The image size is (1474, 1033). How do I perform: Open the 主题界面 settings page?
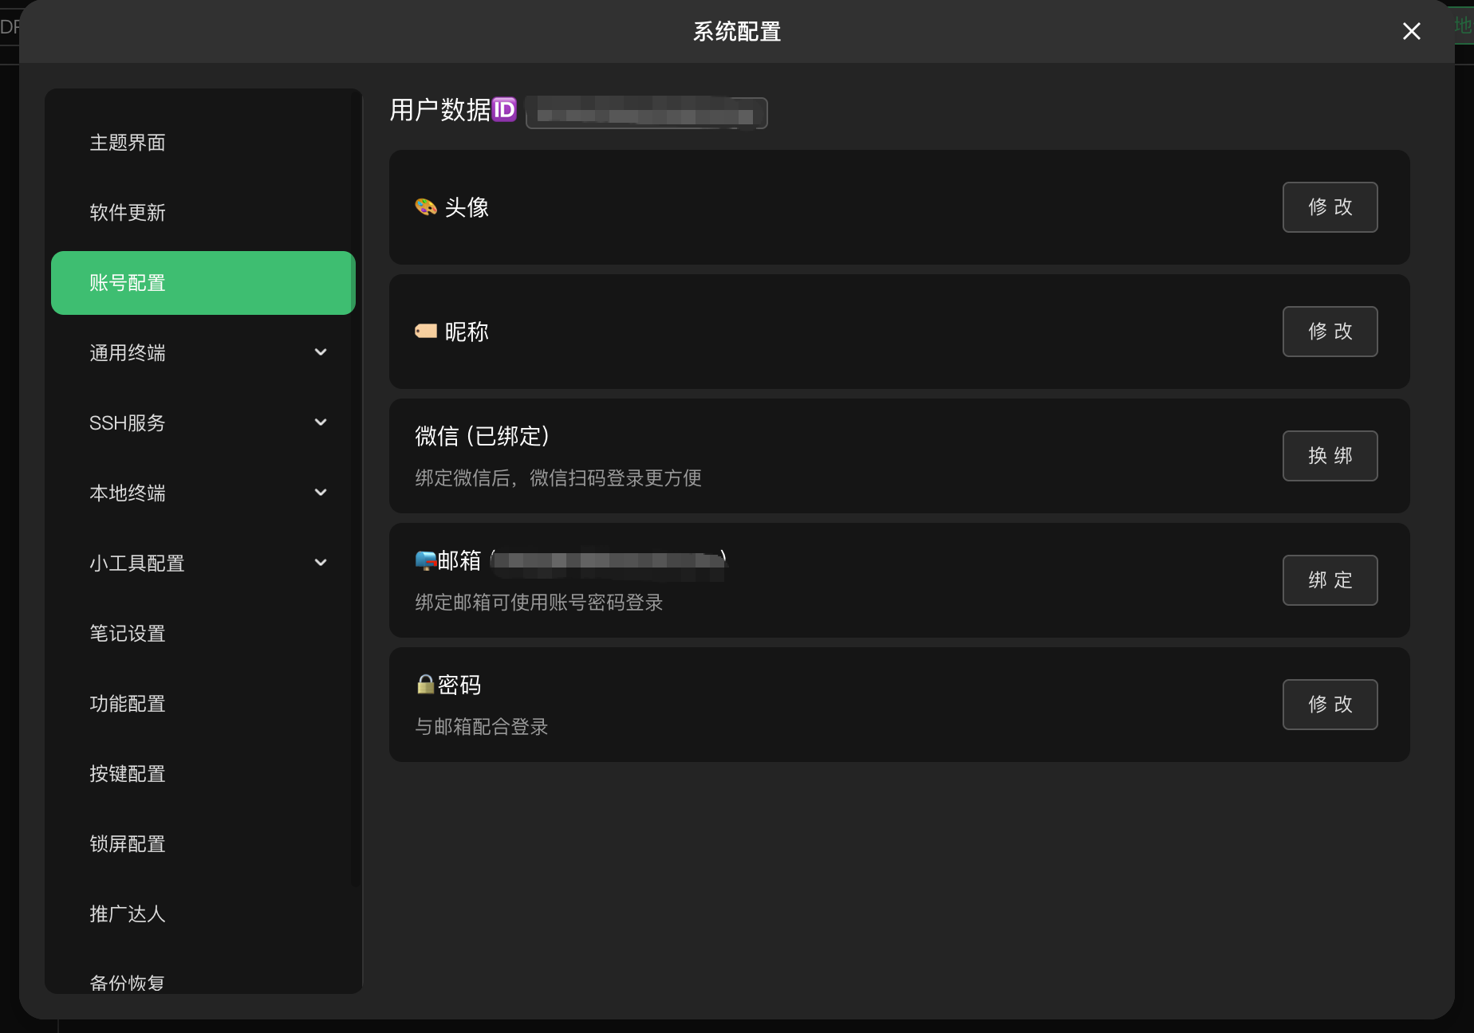tap(127, 143)
